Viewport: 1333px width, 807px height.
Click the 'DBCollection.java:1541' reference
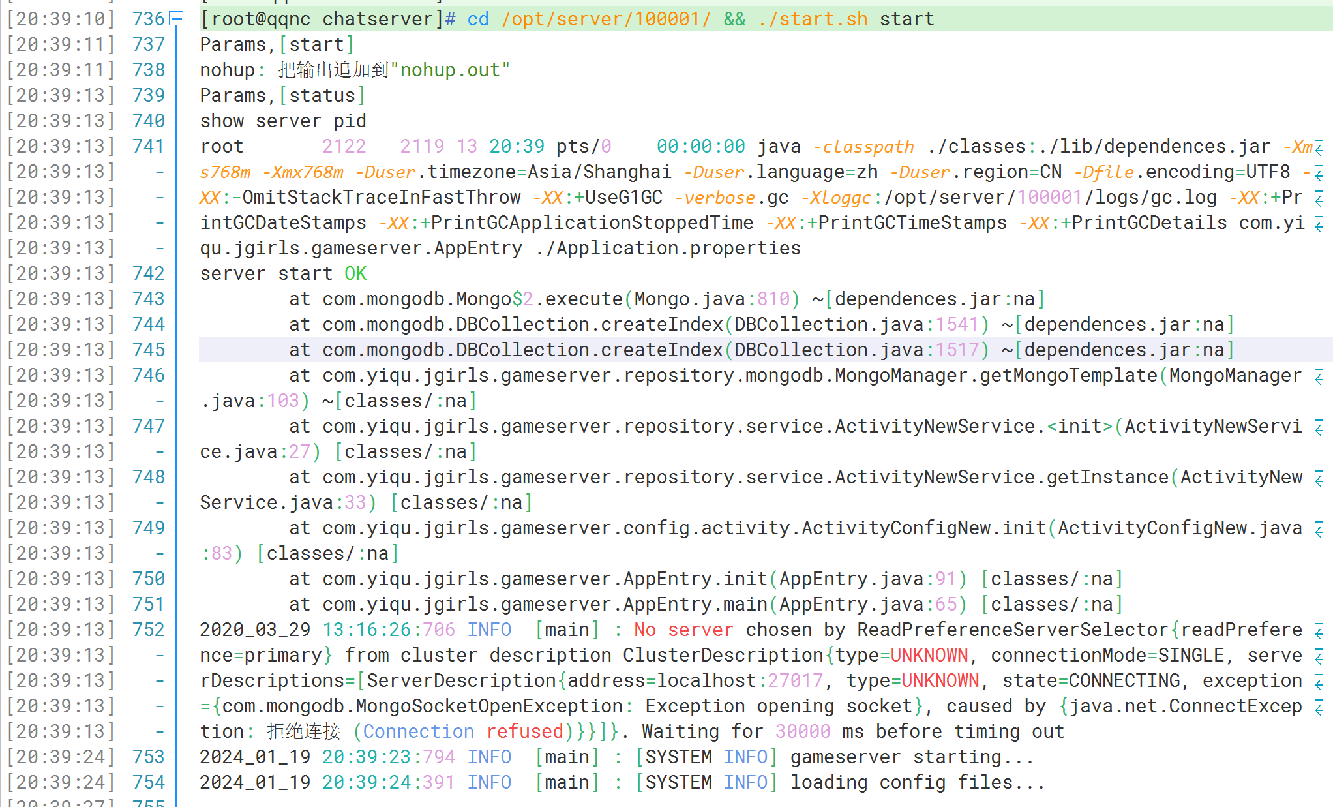point(856,324)
